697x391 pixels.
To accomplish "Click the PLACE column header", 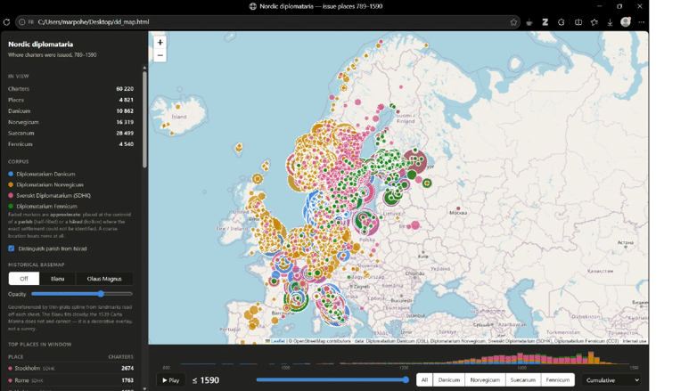I will 15,357.
